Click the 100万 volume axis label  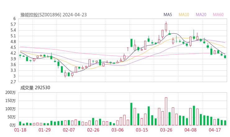tap(11, 109)
